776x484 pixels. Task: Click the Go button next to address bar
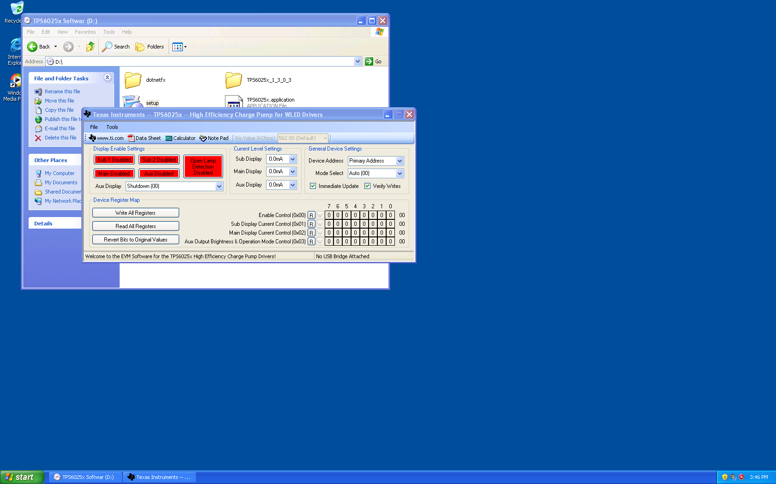(x=374, y=61)
